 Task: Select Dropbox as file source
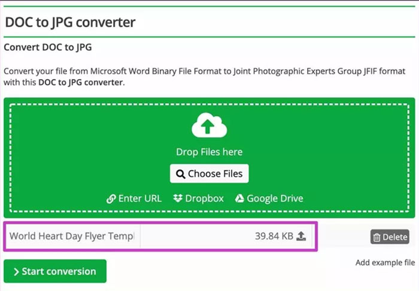point(198,199)
